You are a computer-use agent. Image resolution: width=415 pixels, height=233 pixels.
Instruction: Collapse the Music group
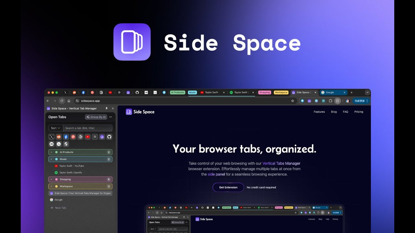point(80,159)
